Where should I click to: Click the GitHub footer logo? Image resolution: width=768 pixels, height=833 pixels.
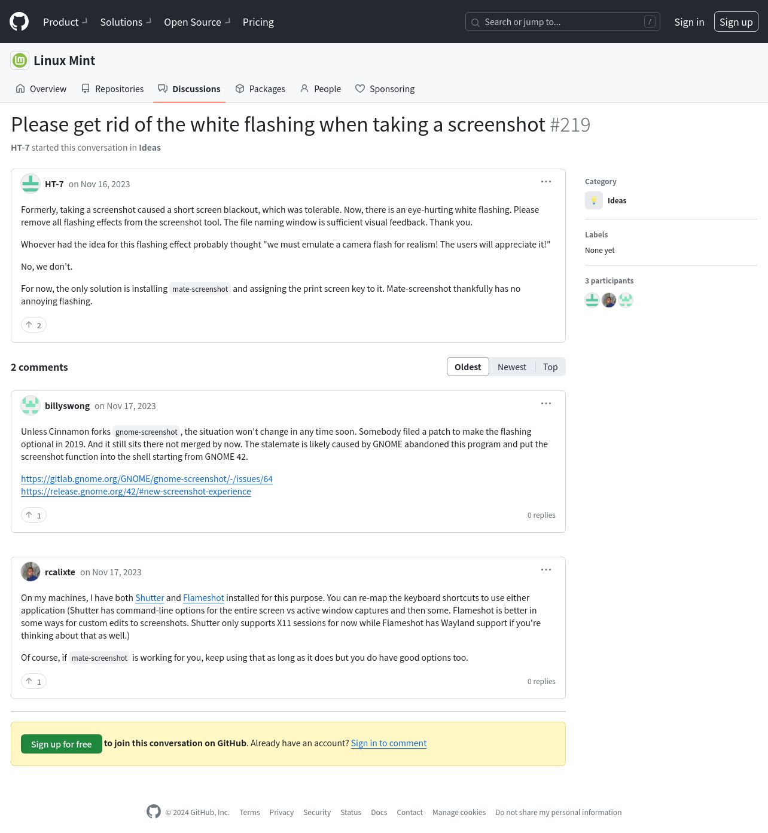154,811
